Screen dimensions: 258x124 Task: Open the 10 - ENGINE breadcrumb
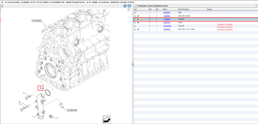click(x=93, y=3)
